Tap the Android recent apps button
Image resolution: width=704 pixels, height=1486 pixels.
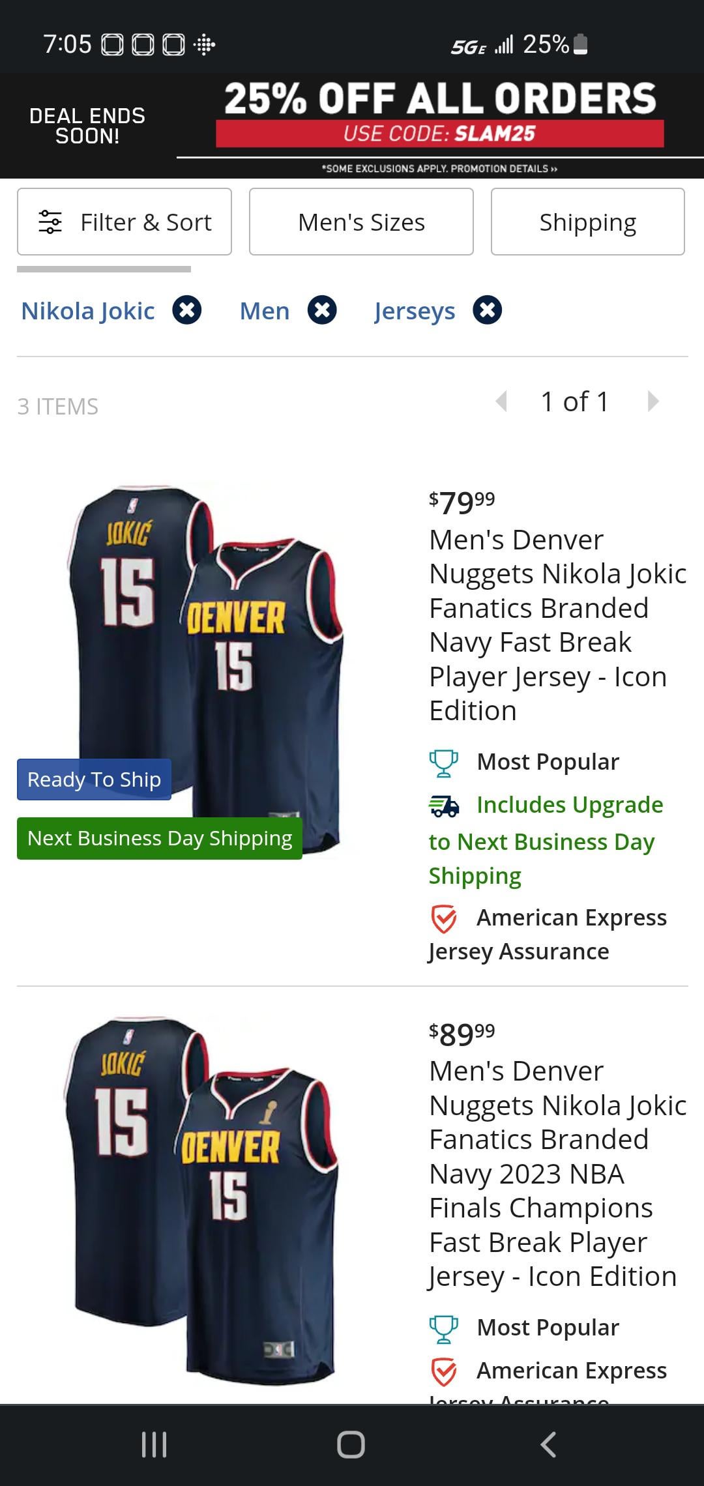coord(154,1445)
